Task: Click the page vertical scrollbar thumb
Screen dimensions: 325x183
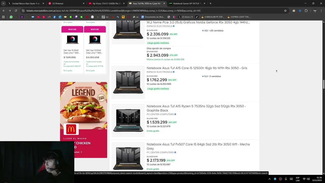Action: 324,84
